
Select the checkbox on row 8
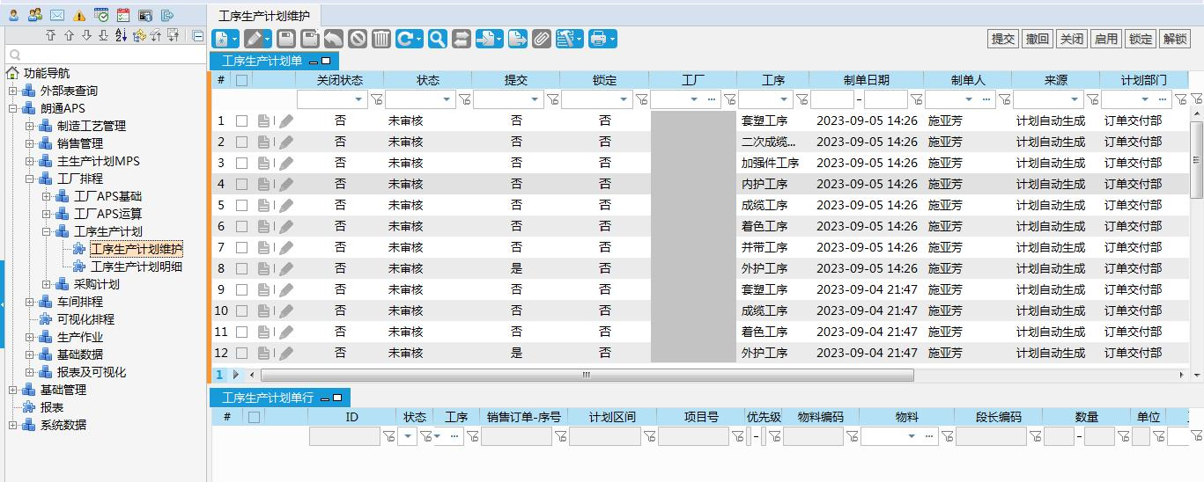coord(241,269)
